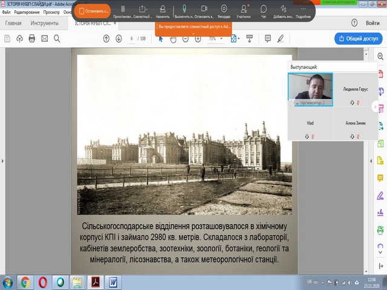Open Zoom More options ellipsis
Viewport: 387px width, 290px height.
pyautogui.click(x=303, y=11)
